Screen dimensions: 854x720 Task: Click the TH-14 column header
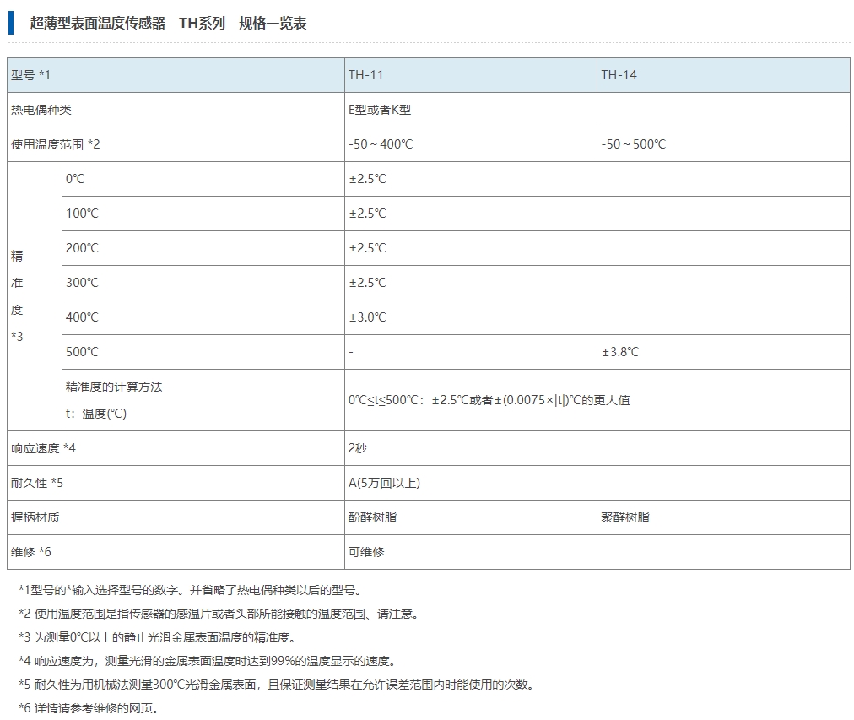click(x=723, y=75)
